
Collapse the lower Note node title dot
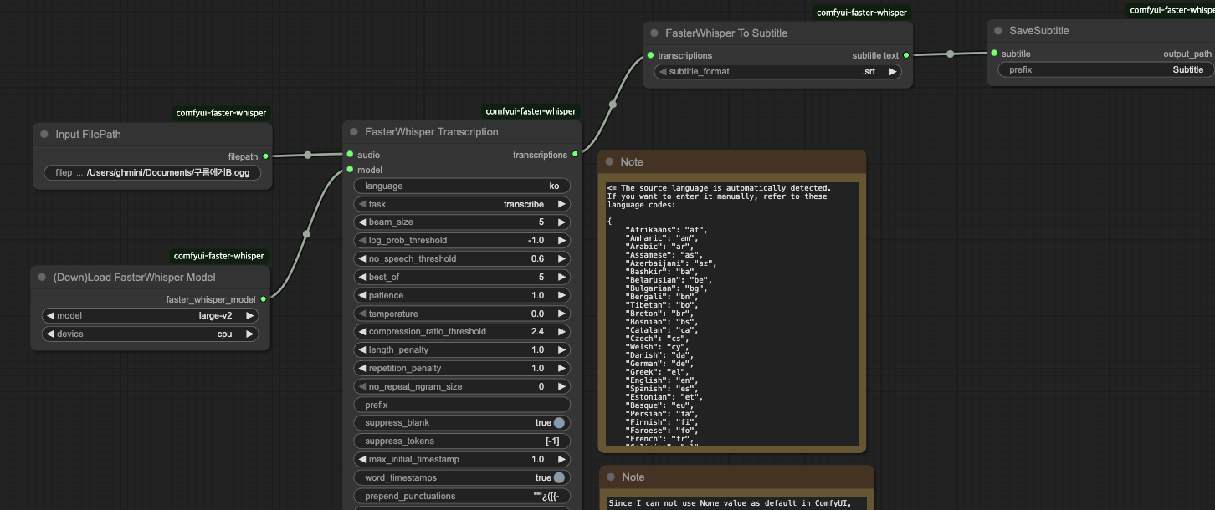[611, 477]
